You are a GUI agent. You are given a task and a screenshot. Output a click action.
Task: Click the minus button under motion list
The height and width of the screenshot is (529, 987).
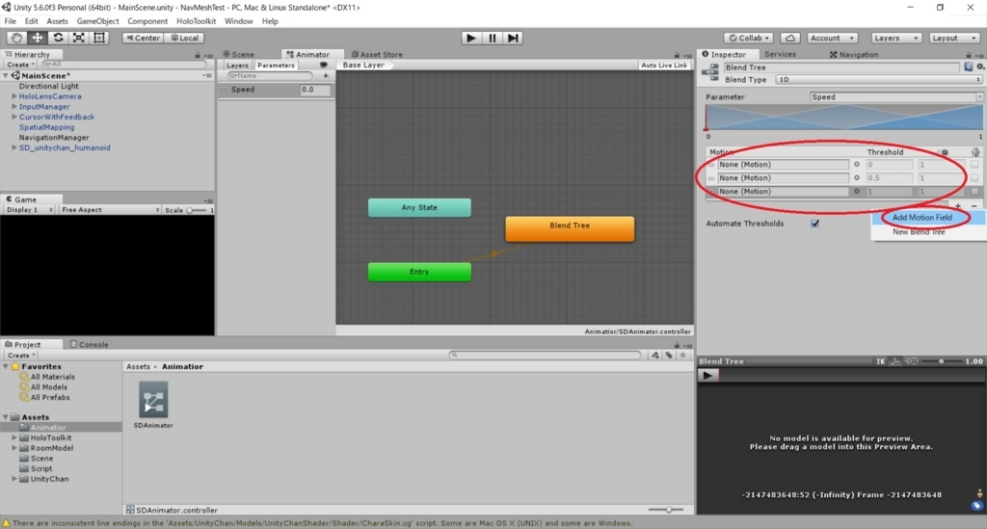(974, 205)
